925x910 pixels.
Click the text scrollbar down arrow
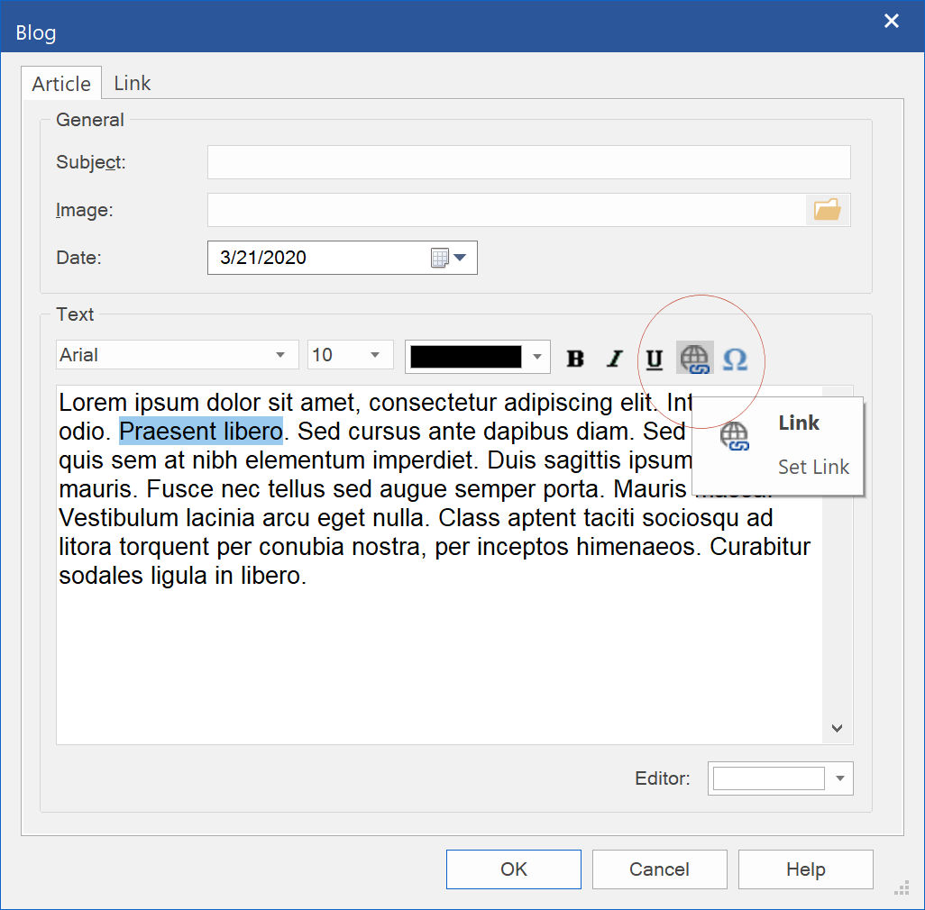[x=838, y=728]
